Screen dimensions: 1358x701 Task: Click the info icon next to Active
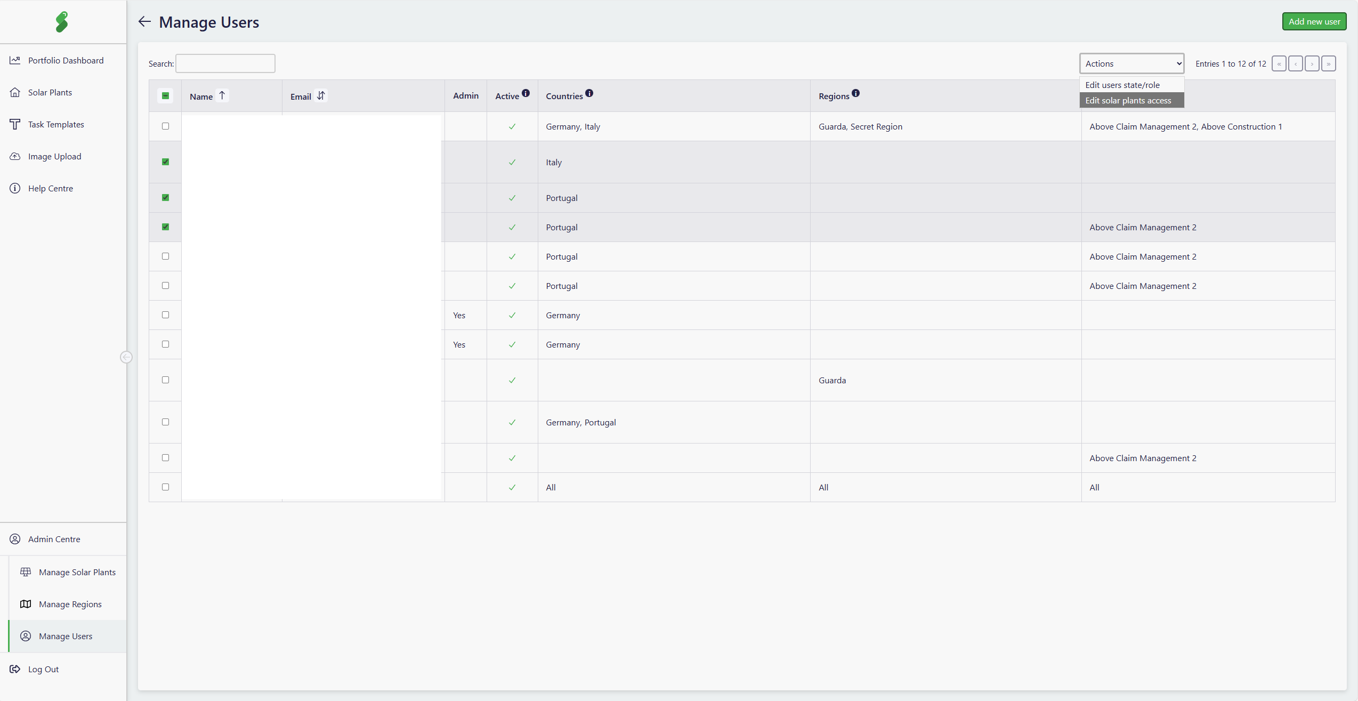tap(526, 93)
